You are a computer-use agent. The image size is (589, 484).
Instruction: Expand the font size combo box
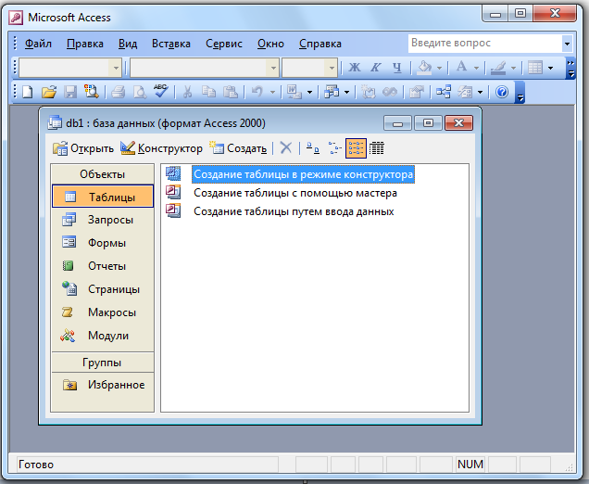tap(332, 68)
